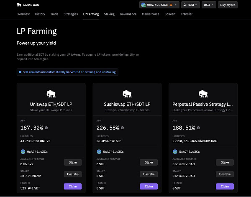
Task: Open the History tab
Action: 40,14
